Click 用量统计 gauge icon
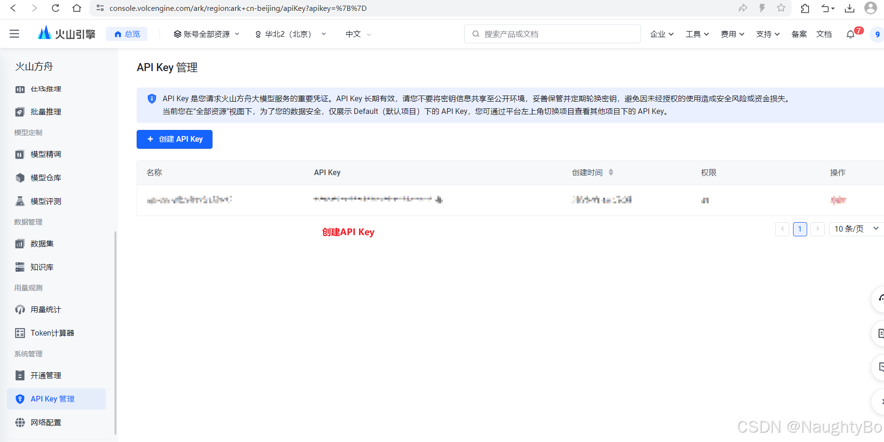Viewport: 884px width, 442px height. click(20, 310)
